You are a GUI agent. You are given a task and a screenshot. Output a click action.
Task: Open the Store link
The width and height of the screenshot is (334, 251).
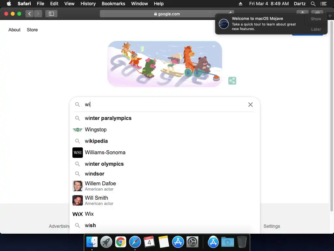32,30
